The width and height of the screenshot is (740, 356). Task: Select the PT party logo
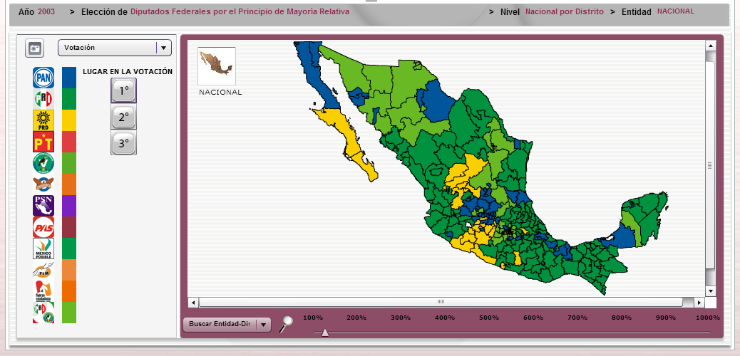coord(43,142)
